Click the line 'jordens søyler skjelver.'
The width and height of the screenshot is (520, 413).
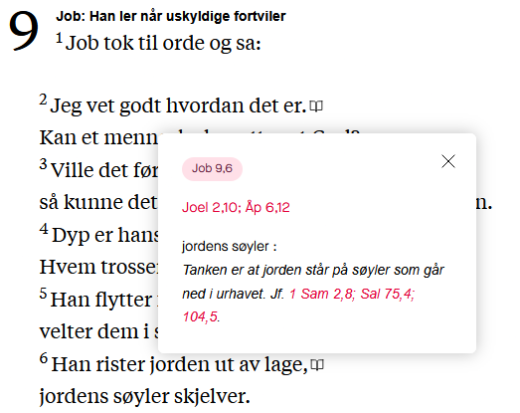point(144,396)
